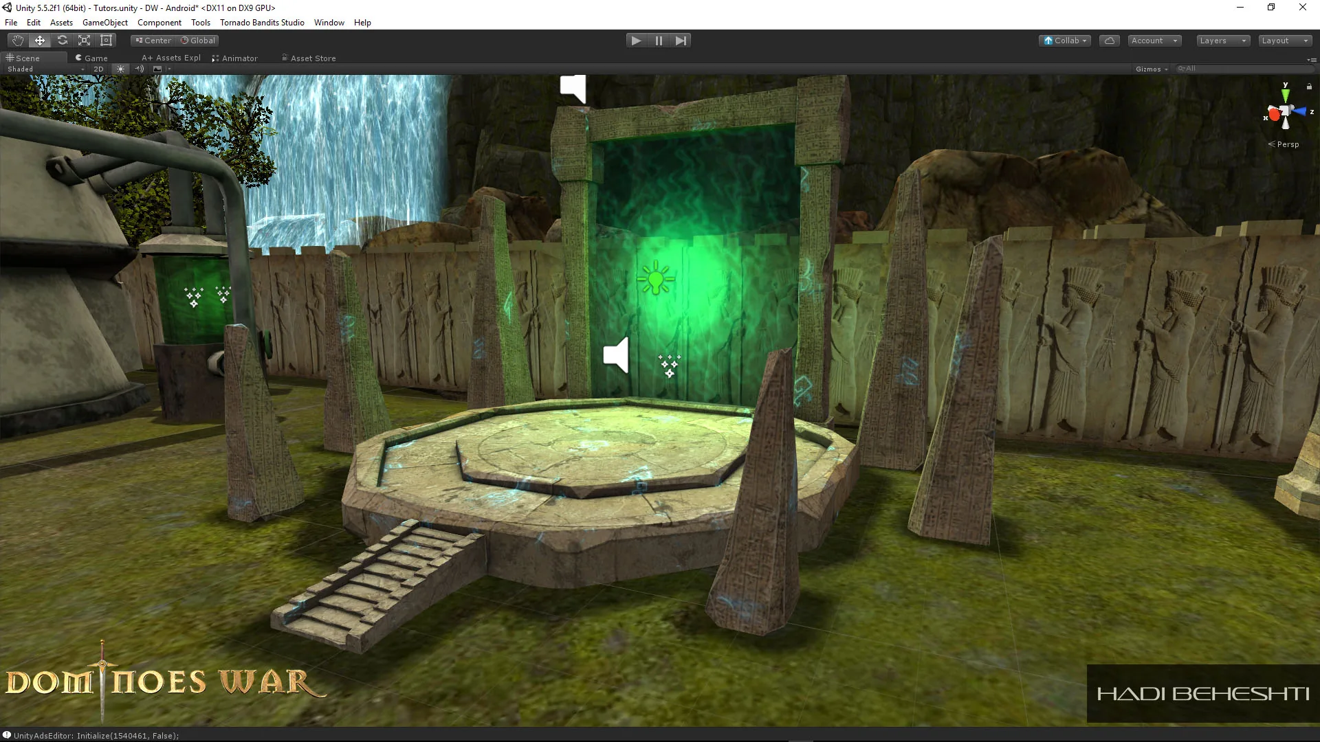The width and height of the screenshot is (1320, 742).
Task: Select the right particle gizmo on green tank
Action: (x=223, y=294)
